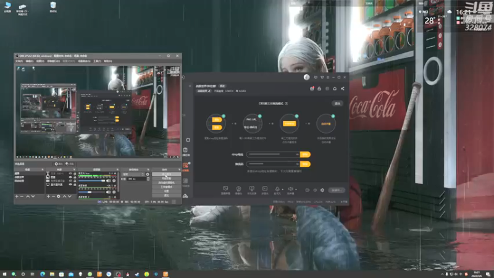The width and height of the screenshot is (494, 278).
Task: Open the File menu in OBS
Action: pyautogui.click(x=19, y=61)
